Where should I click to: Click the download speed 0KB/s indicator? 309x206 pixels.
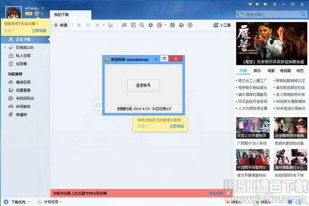click(x=233, y=202)
